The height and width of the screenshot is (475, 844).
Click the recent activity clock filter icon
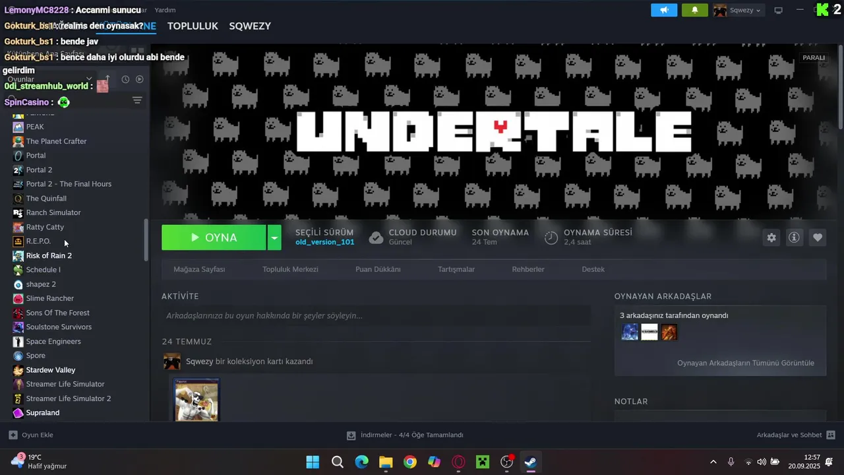125,79
